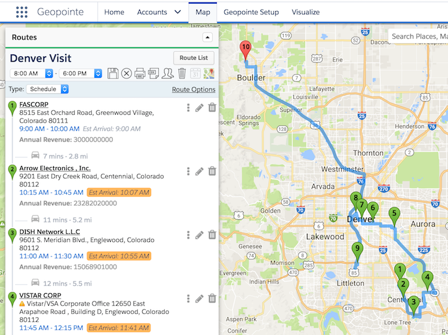Open the 6:00 PM end time dropdown
This screenshot has height=335, width=448.
pyautogui.click(x=81, y=74)
